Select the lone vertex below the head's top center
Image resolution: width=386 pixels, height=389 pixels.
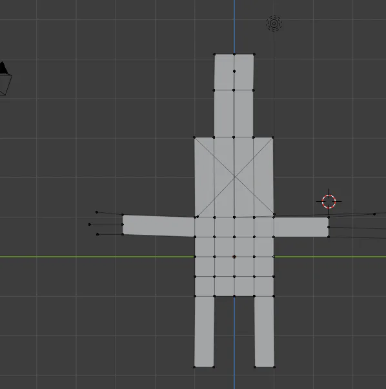point(234,71)
